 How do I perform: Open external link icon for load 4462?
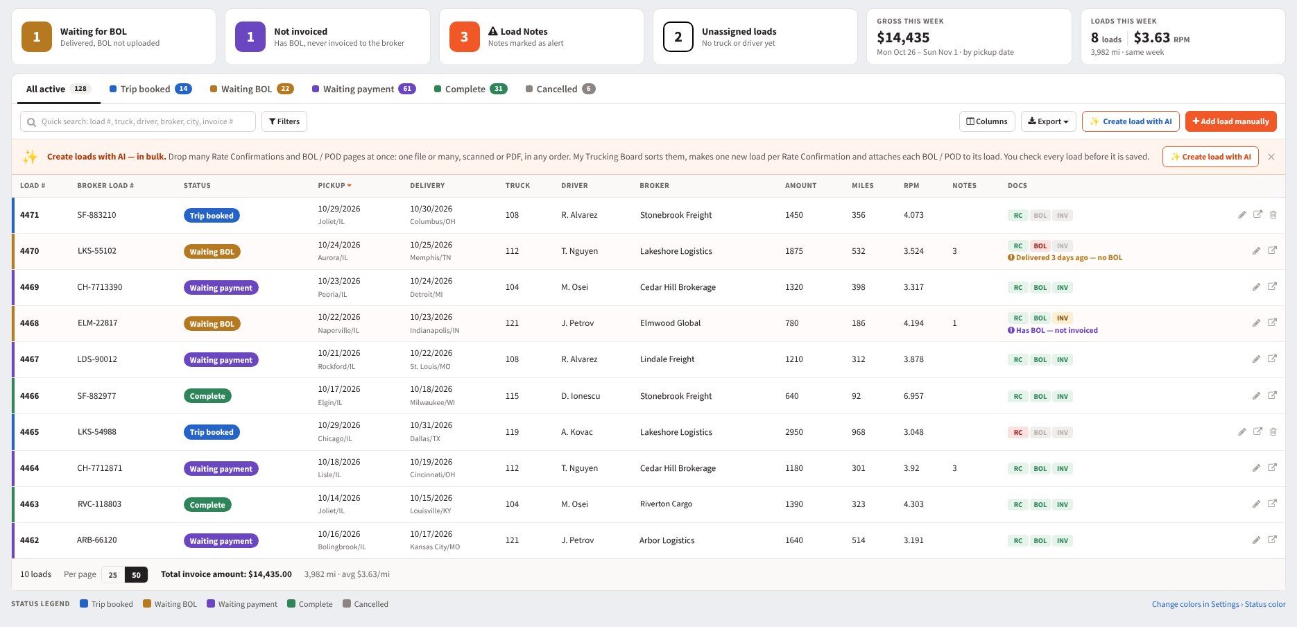tap(1272, 540)
